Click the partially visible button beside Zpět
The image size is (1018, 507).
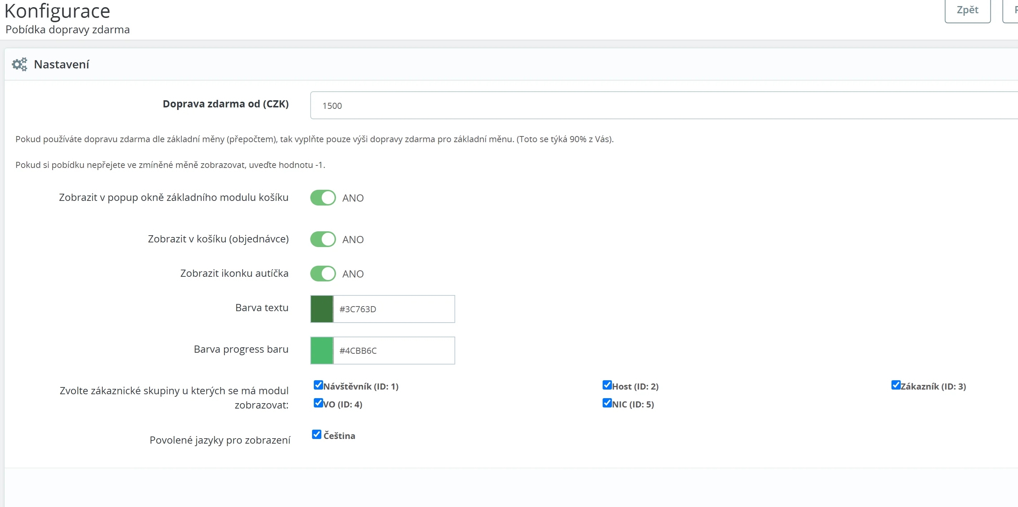[1012, 10]
